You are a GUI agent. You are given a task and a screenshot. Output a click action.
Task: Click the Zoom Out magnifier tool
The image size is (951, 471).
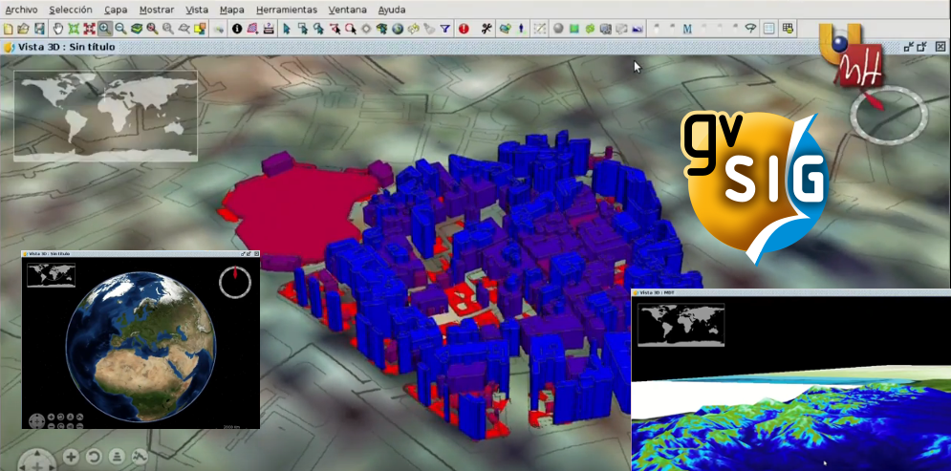pyautogui.click(x=120, y=29)
